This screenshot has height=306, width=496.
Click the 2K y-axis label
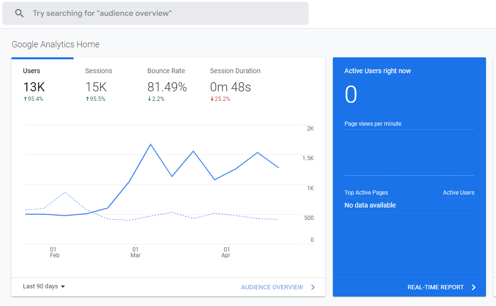point(310,128)
